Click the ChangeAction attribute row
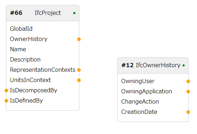This screenshot has height=134, width=197. coord(153,102)
